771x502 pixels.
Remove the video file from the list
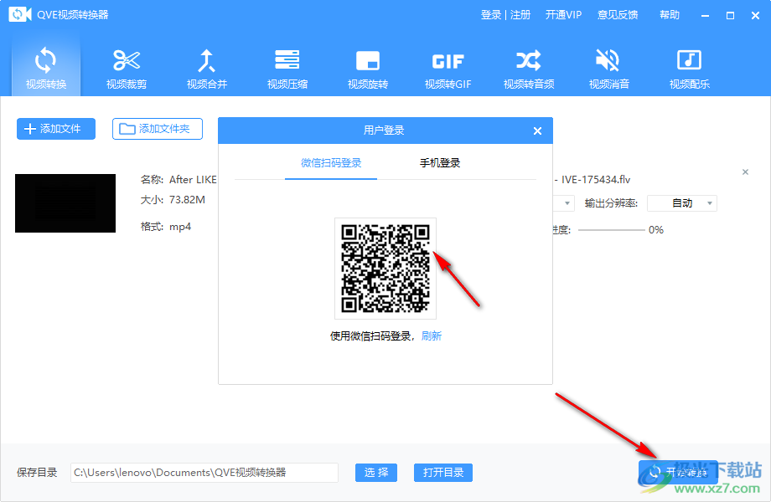pyautogui.click(x=745, y=172)
